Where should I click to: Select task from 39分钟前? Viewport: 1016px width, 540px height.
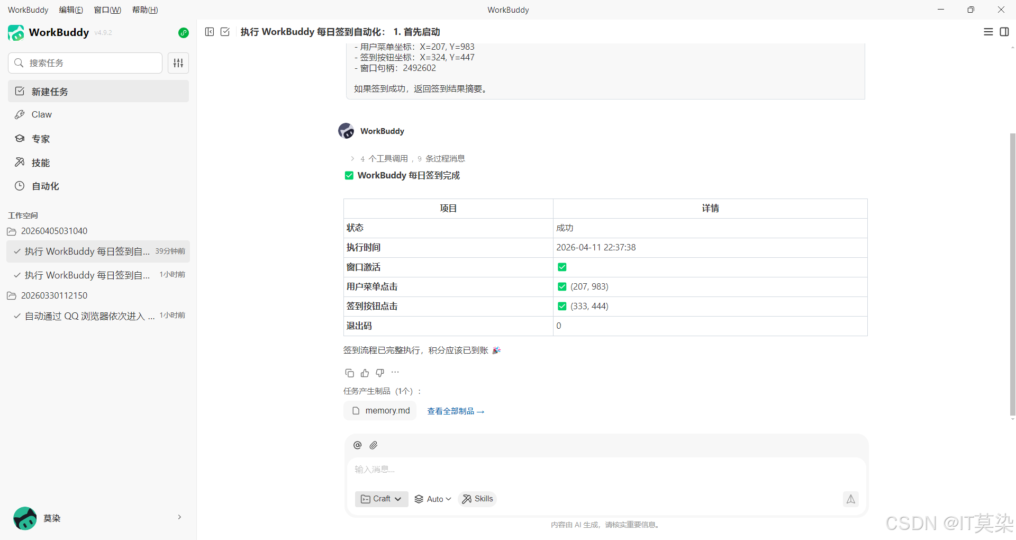click(x=98, y=251)
